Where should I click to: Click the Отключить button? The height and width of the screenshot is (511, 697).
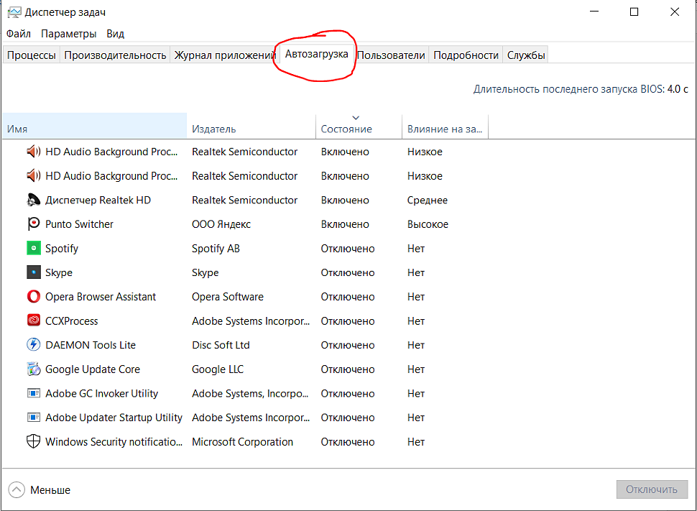coord(652,489)
